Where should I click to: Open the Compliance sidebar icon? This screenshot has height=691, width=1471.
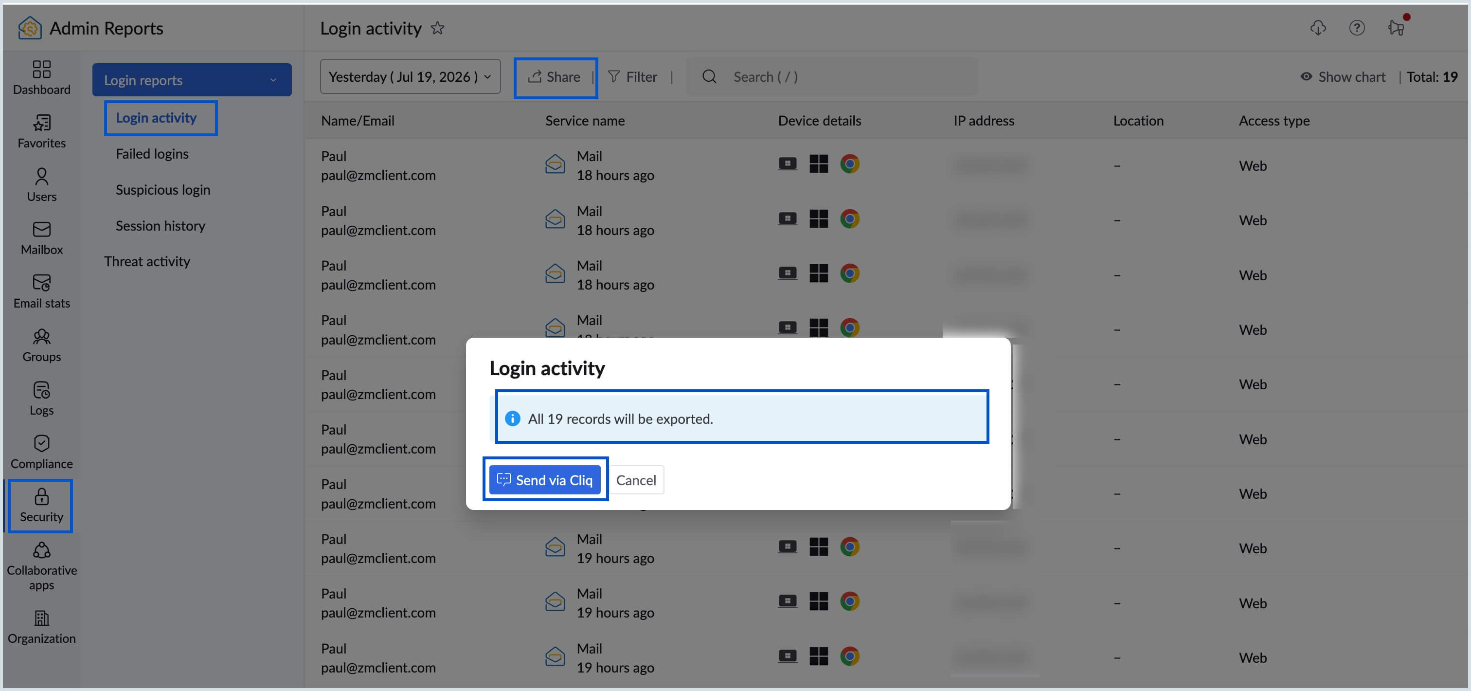click(41, 452)
